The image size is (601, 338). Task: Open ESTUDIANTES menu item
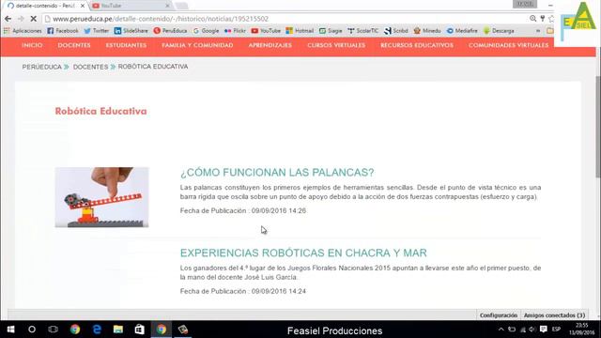(x=126, y=45)
